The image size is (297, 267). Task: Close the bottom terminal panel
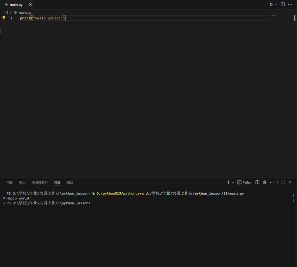pyautogui.click(x=290, y=182)
